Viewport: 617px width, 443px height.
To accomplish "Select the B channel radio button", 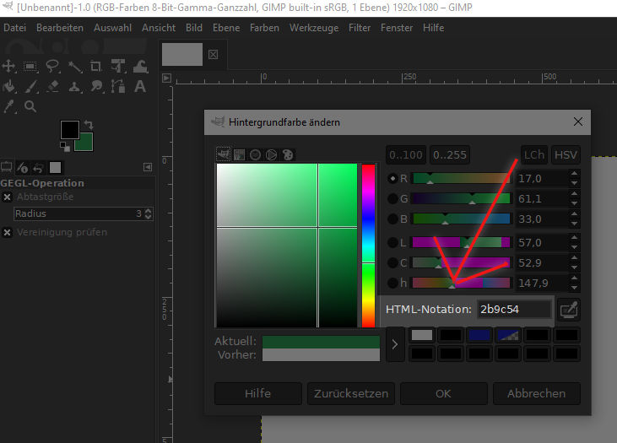I will 392,219.
